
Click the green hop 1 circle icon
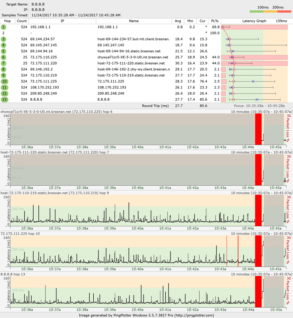pos(3,27)
